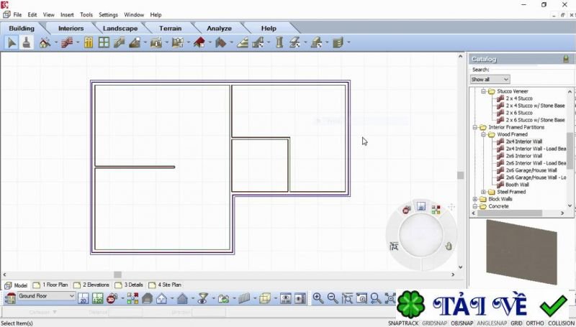Pick the yellow Door tool
This screenshot has height=327, width=576.
(88, 42)
